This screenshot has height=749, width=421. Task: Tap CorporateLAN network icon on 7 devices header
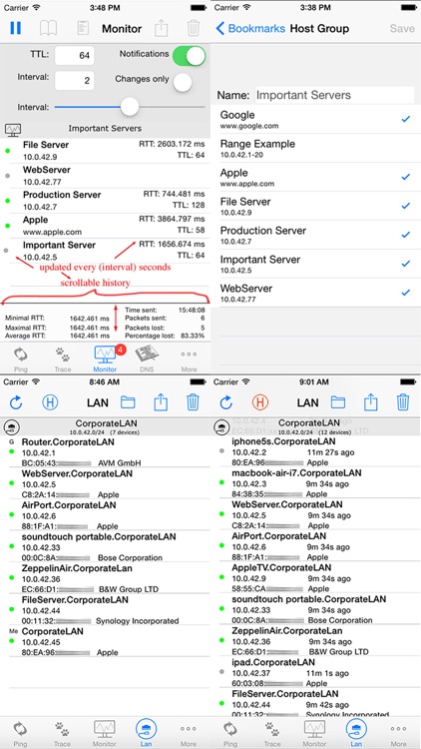click(10, 426)
